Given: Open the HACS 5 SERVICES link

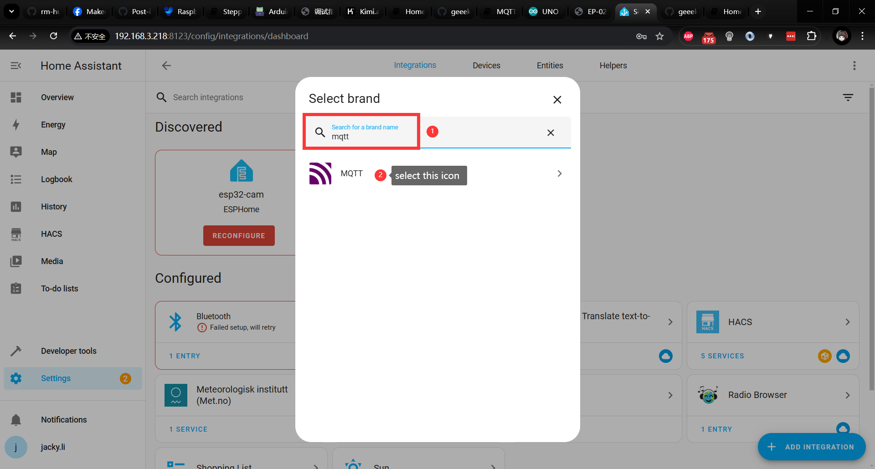Looking at the screenshot, I should pyautogui.click(x=722, y=356).
